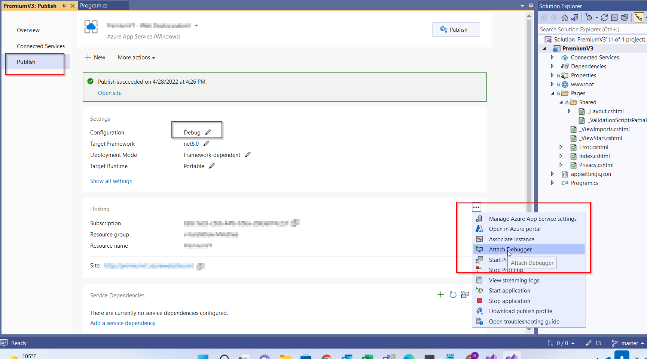Switch between solutions and folder views
Image resolution: width=647 pixels, height=359 pixels.
point(575,18)
